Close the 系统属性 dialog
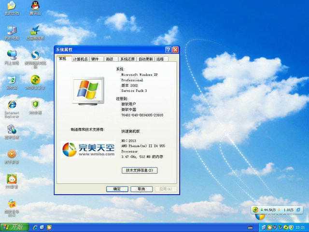 coord(175,50)
